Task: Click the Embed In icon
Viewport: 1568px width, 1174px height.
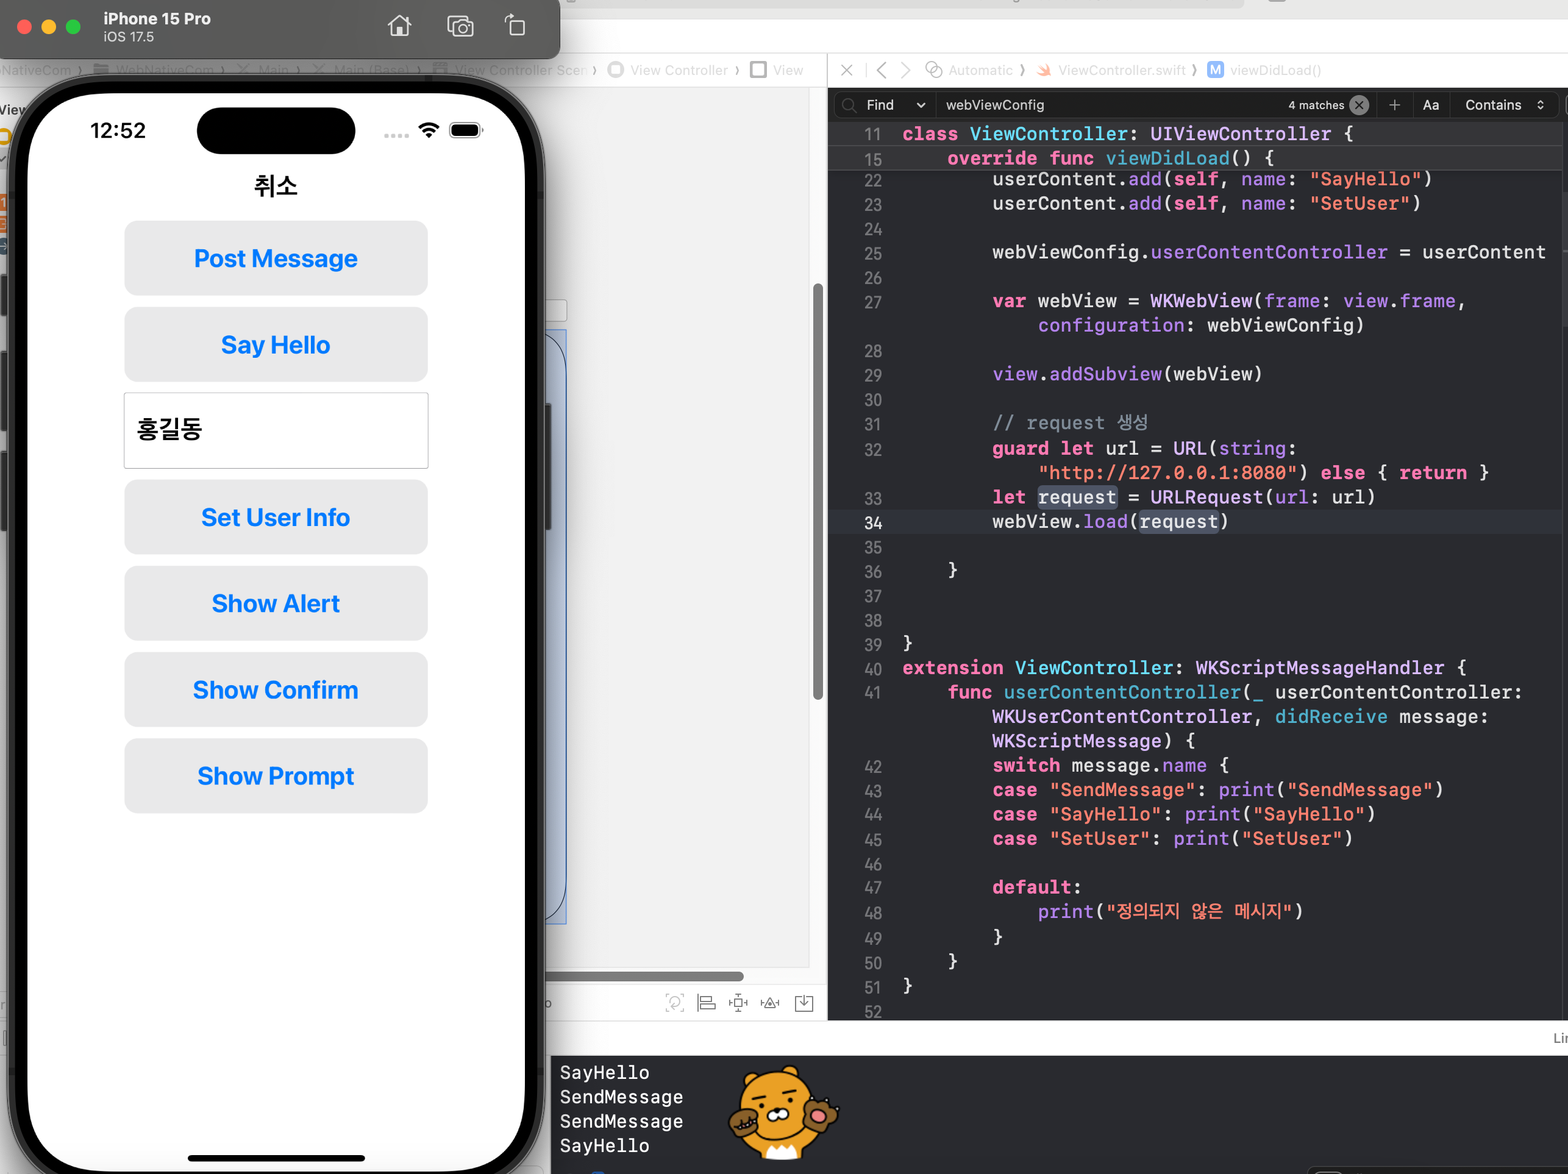Action: coord(804,1003)
